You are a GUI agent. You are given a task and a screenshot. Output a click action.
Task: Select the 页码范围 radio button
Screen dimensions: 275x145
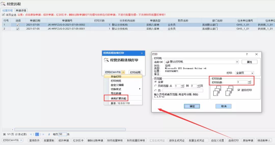(156, 86)
